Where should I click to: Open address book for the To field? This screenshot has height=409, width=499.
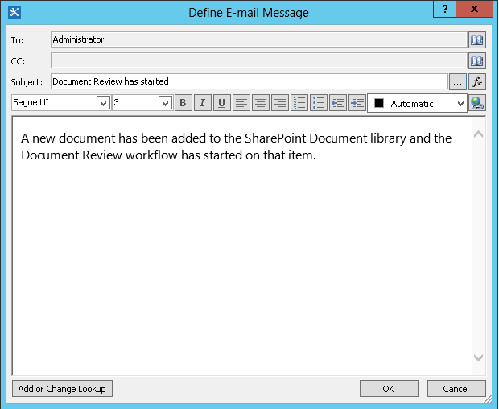477,39
